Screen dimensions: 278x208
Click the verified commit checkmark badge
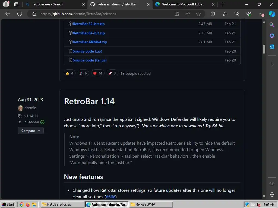[42, 122]
